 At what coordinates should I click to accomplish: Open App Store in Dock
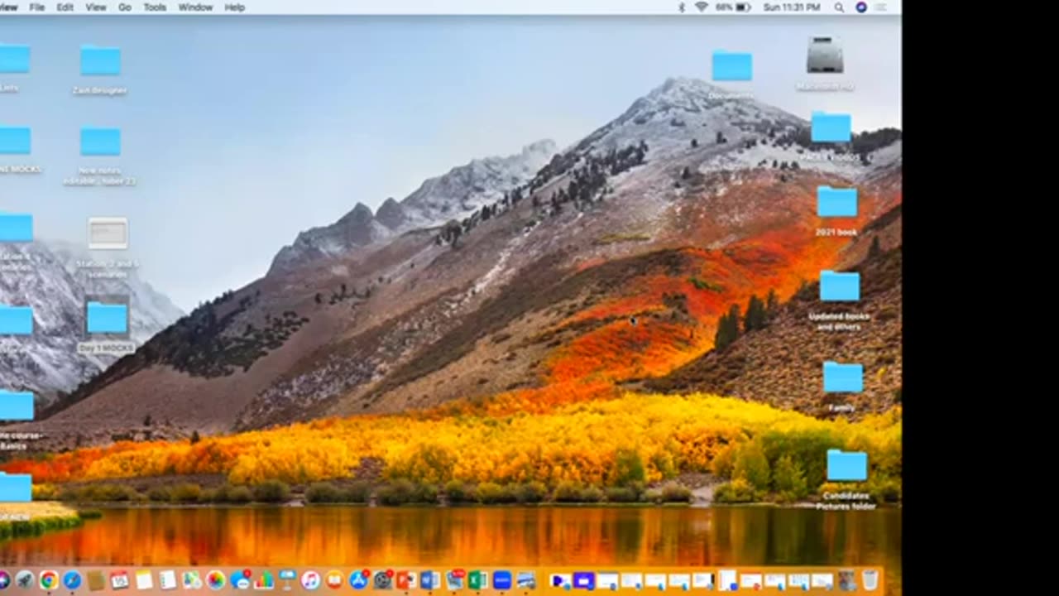358,580
